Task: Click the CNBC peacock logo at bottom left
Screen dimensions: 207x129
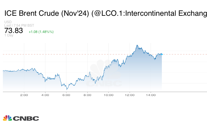Action: [7, 118]
